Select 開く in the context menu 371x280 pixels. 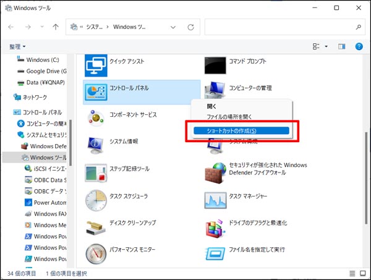212,106
